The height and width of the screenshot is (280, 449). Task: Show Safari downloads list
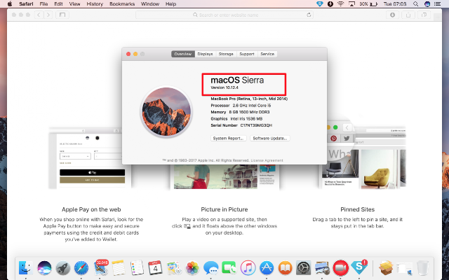coord(393,15)
